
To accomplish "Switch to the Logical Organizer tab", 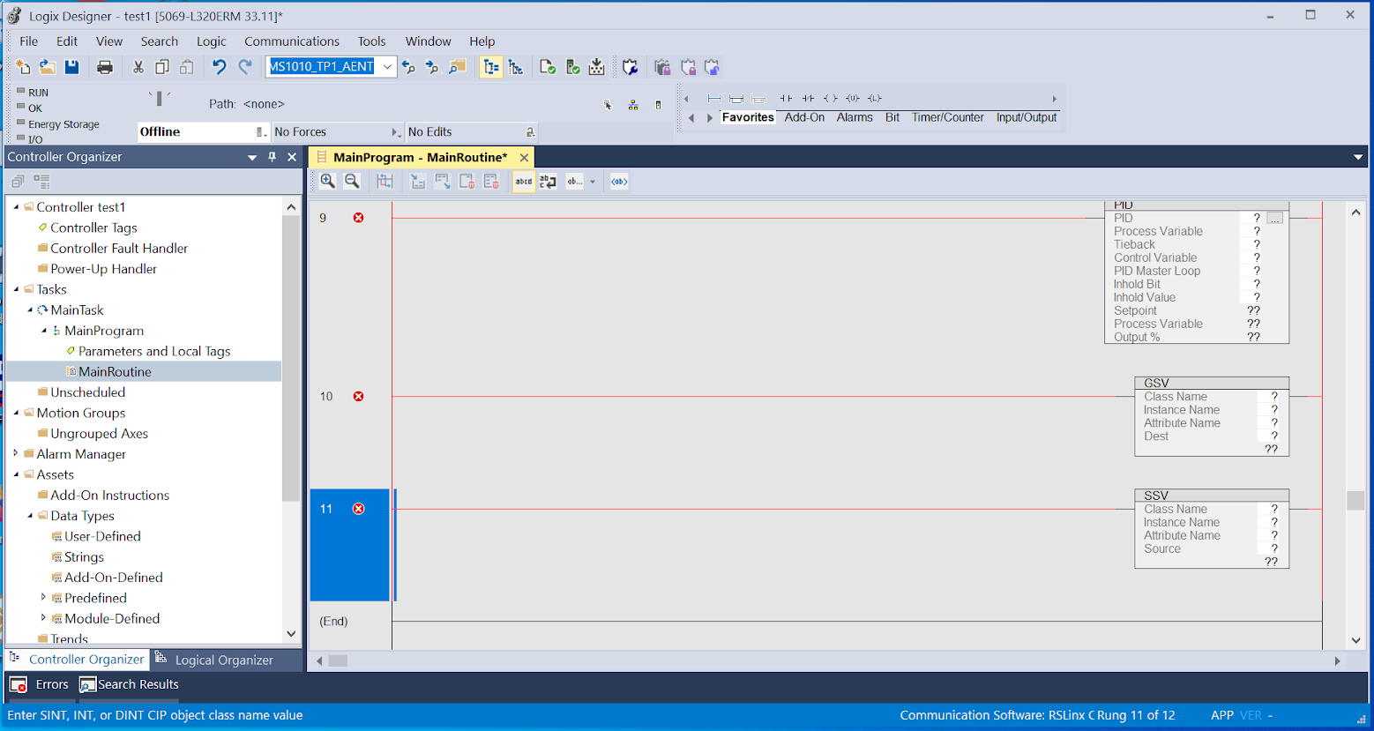I will pos(214,659).
